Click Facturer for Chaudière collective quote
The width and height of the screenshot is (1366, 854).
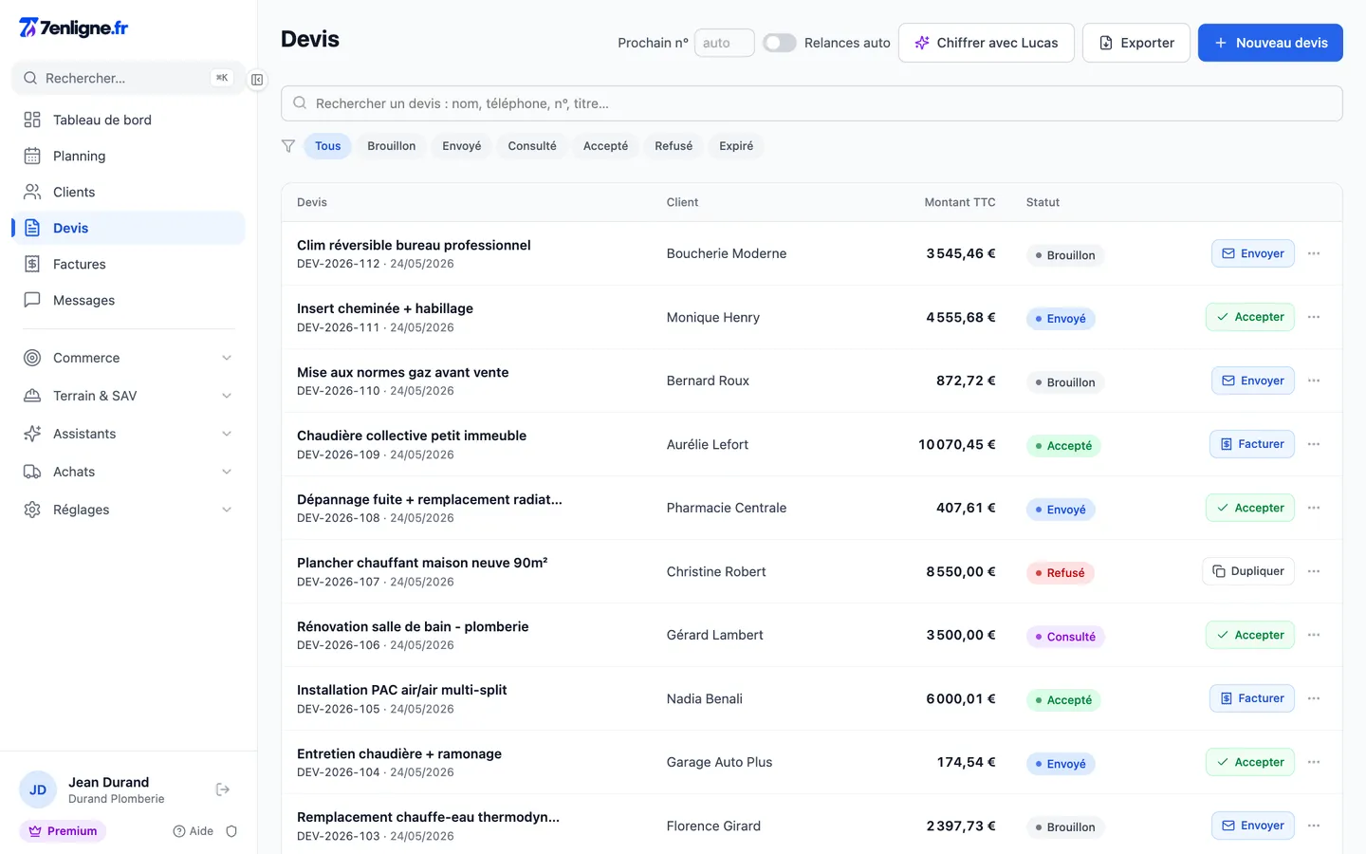(x=1252, y=444)
